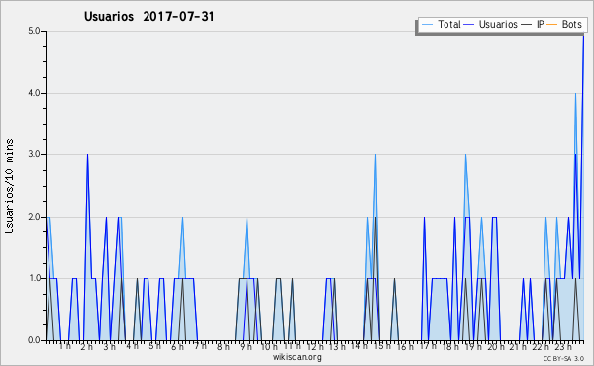Click the '15 h' x-axis label

(x=382, y=346)
